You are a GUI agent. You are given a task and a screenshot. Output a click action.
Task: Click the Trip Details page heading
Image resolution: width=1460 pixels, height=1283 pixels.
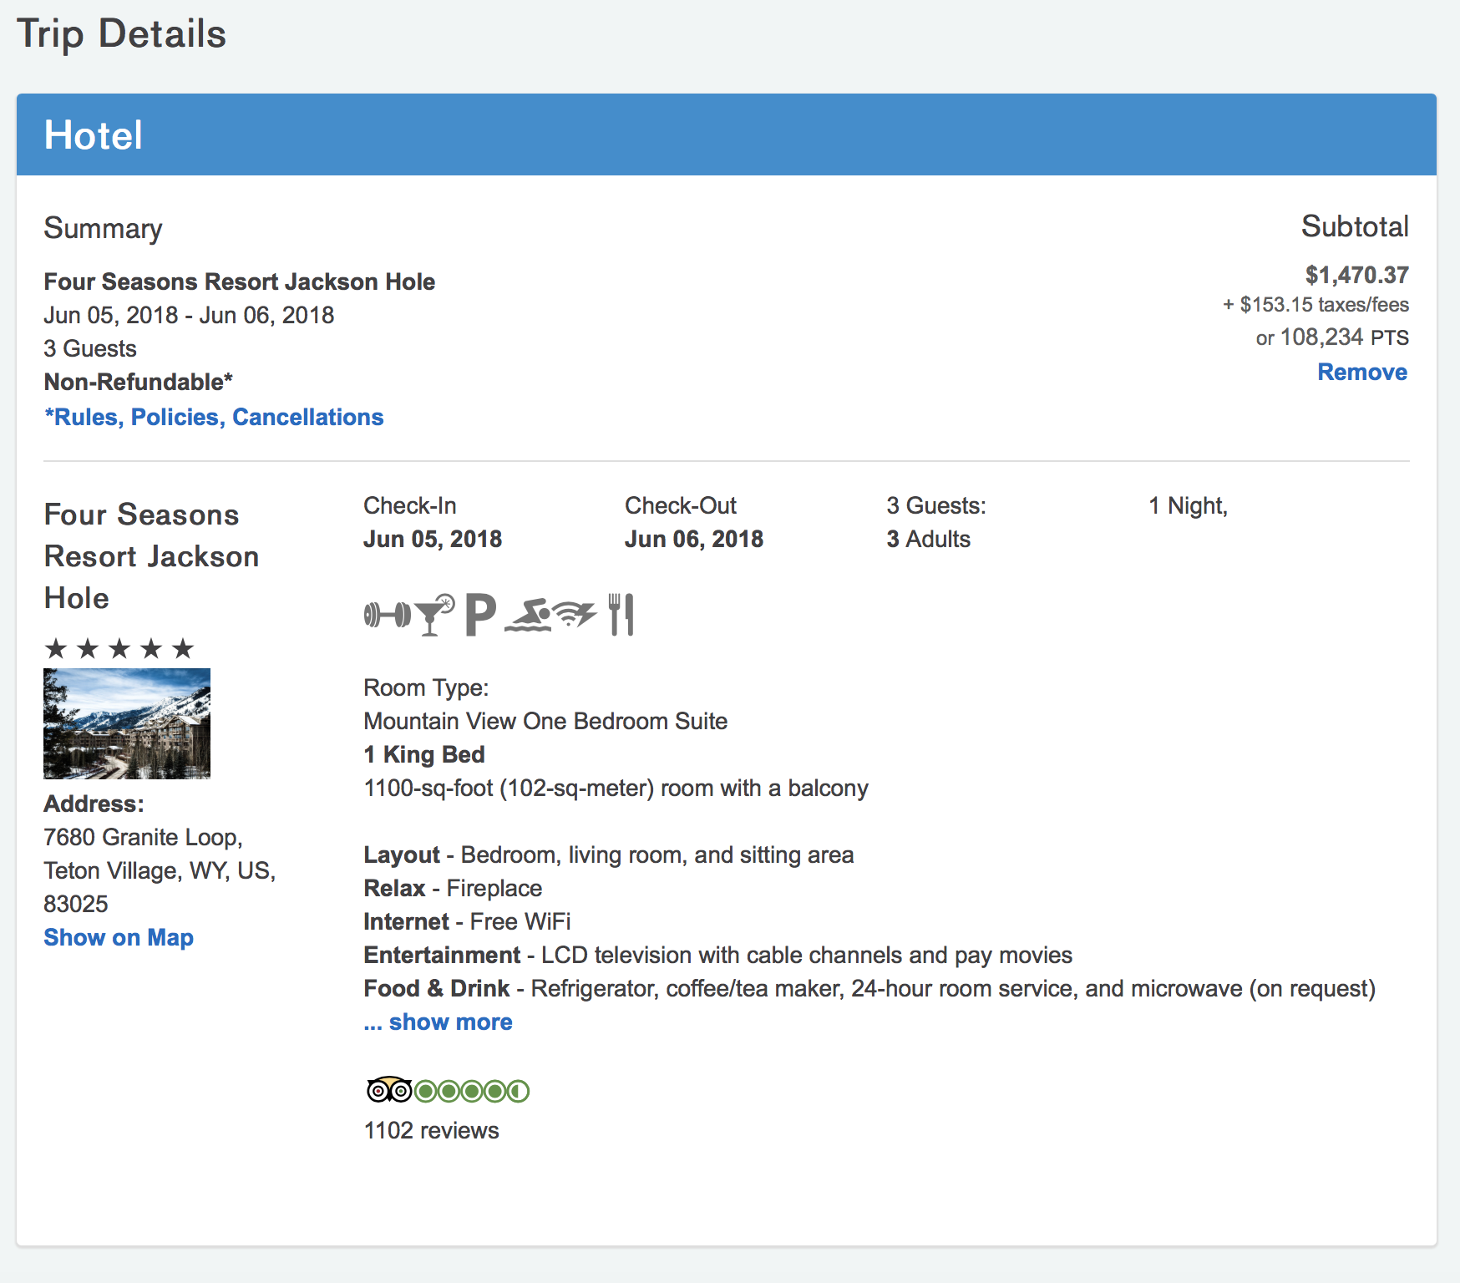(122, 33)
